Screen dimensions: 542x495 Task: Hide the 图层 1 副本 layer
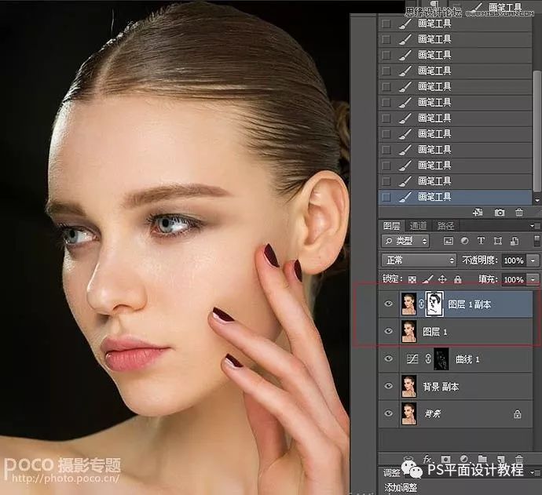click(388, 304)
